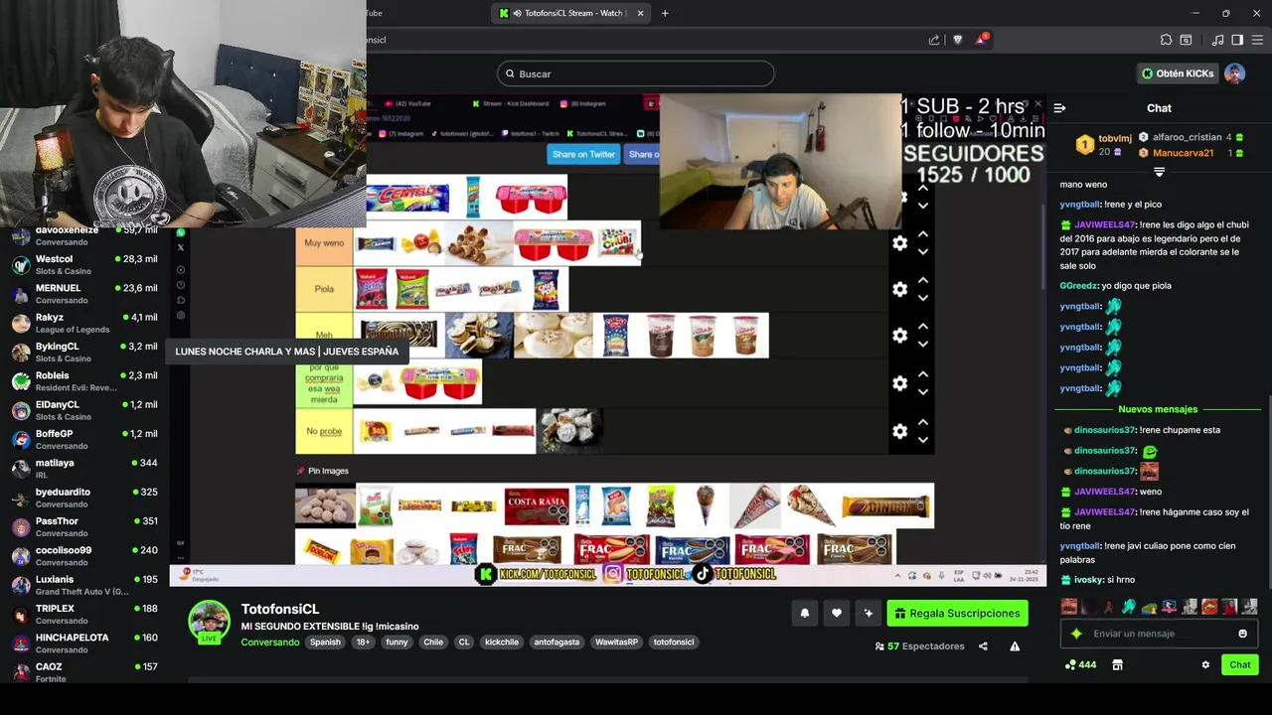Open the channel shop icon under chat
1272x715 pixels.
(1117, 665)
